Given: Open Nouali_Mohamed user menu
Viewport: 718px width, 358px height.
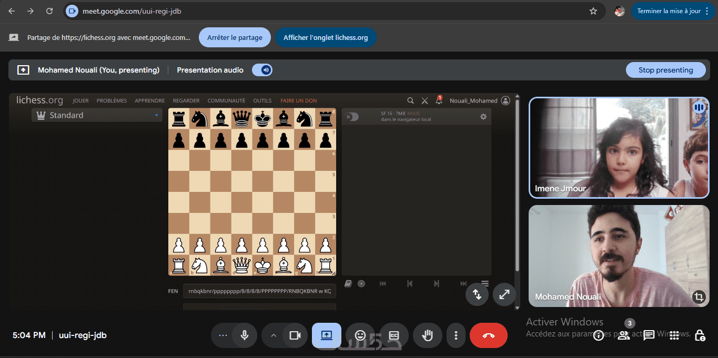Looking at the screenshot, I should click(x=479, y=100).
